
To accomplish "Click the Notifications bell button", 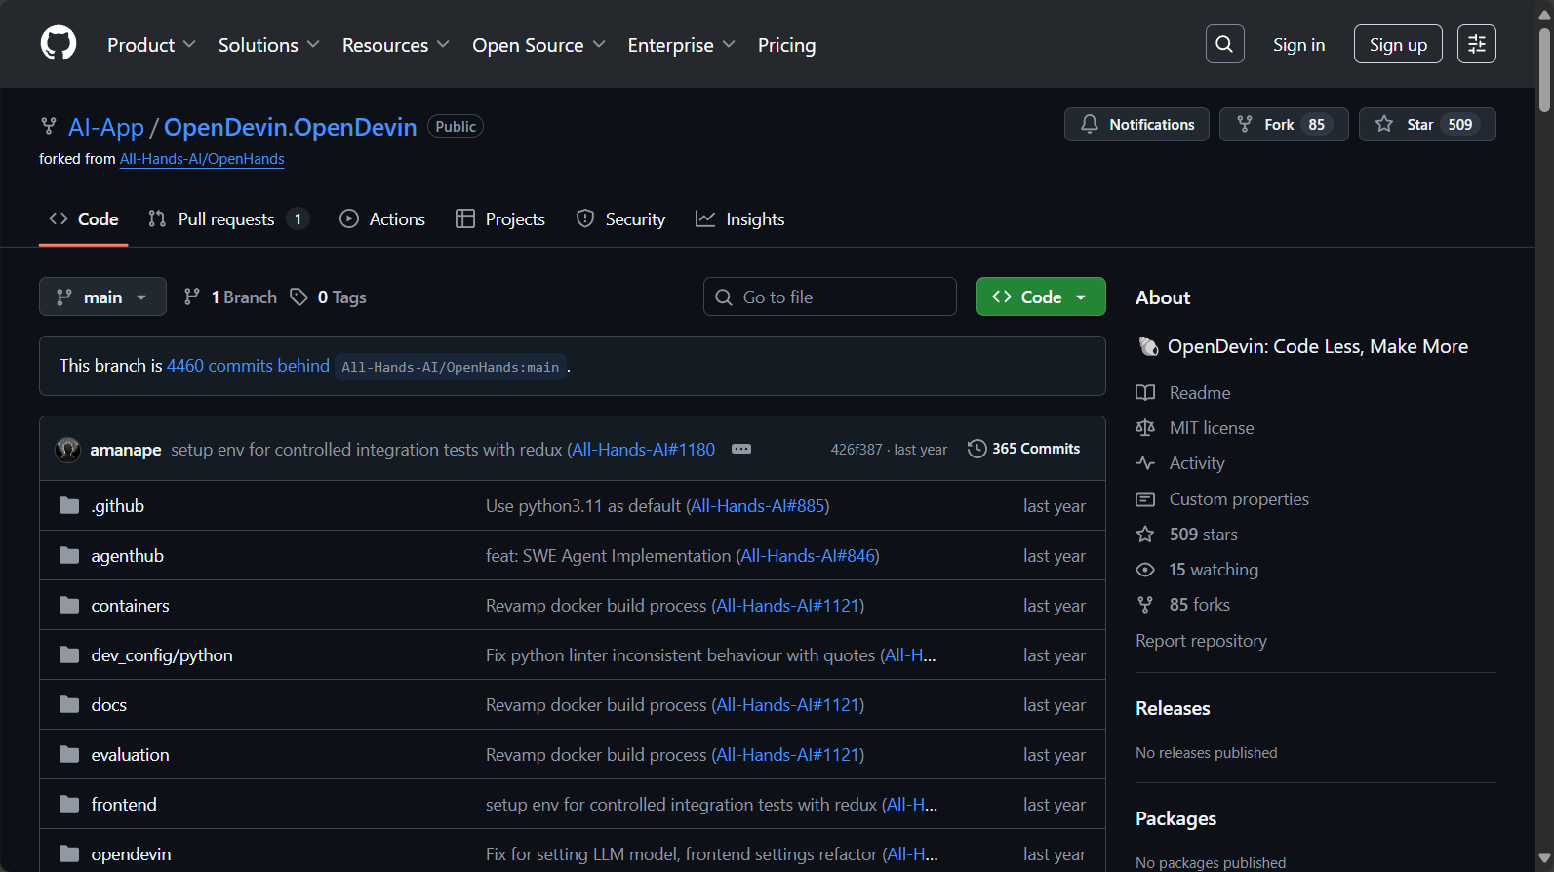I will (x=1136, y=125).
